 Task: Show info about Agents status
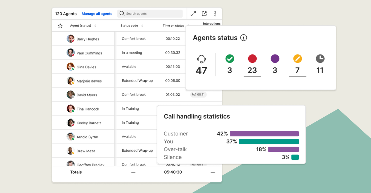click(244, 38)
